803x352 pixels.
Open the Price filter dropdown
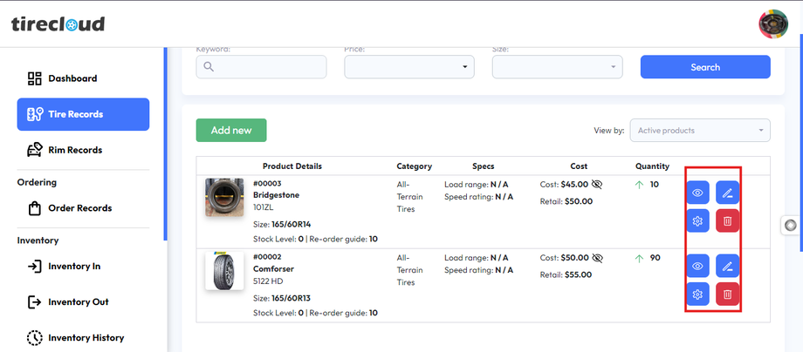pyautogui.click(x=409, y=67)
